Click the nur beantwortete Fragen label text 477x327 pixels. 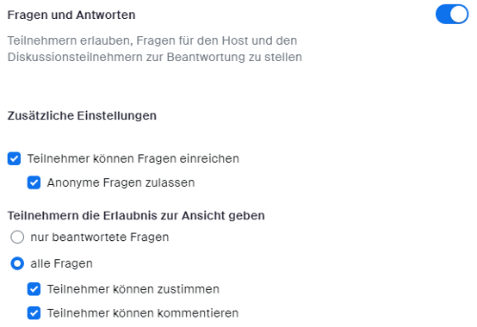(x=100, y=237)
